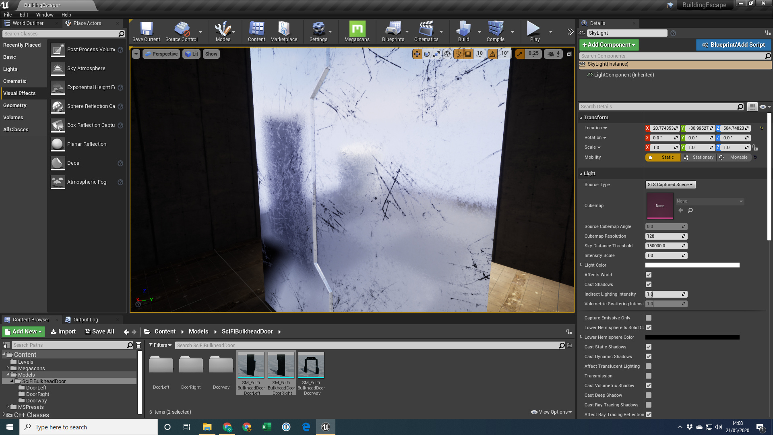Enable Transmission checkbox
The width and height of the screenshot is (773, 435).
point(648,376)
